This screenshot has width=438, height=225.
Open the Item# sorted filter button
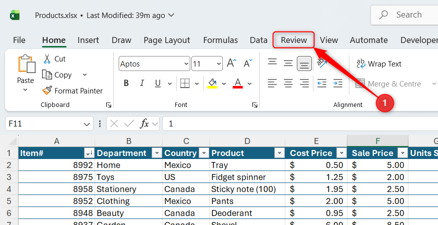pos(89,153)
